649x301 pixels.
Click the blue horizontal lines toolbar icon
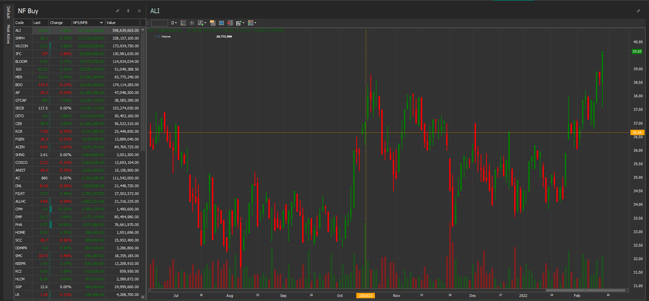pyautogui.click(x=221, y=23)
